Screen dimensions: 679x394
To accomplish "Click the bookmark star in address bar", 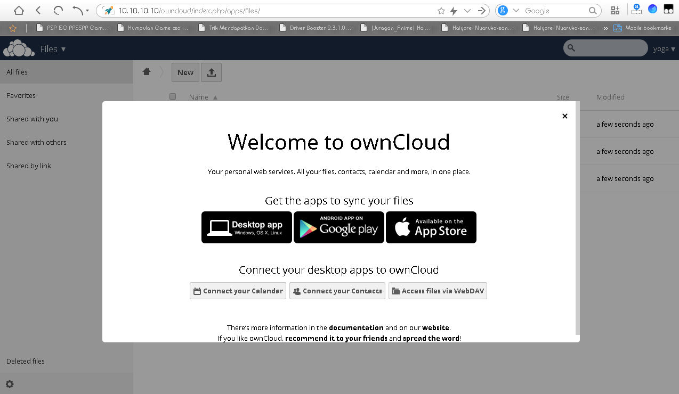I will pyautogui.click(x=441, y=11).
